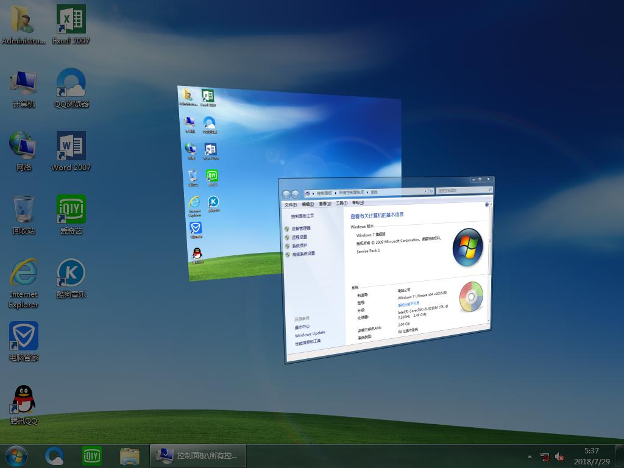624x468 pixels.
Task: Open QQ浏览器 from the taskbar
Action: [55, 455]
